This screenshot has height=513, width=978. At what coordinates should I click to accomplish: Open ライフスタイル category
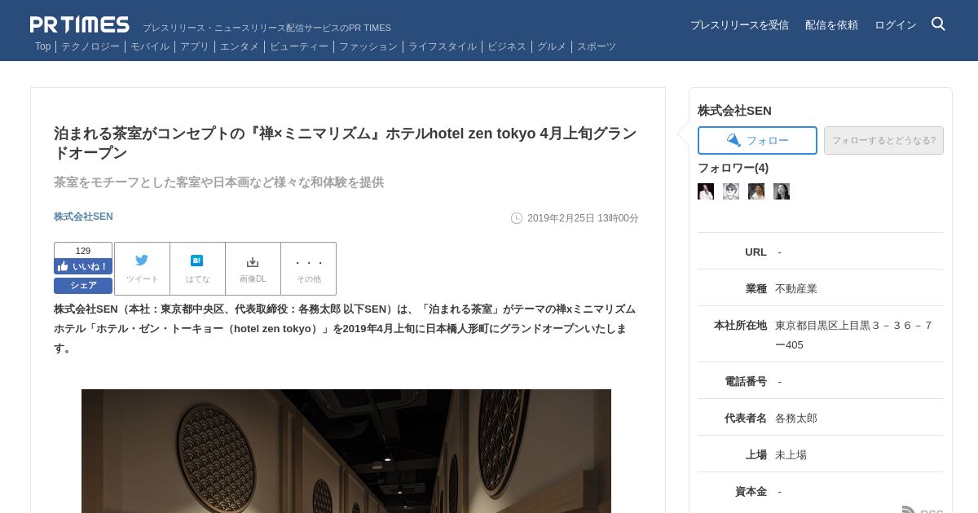pos(443,46)
